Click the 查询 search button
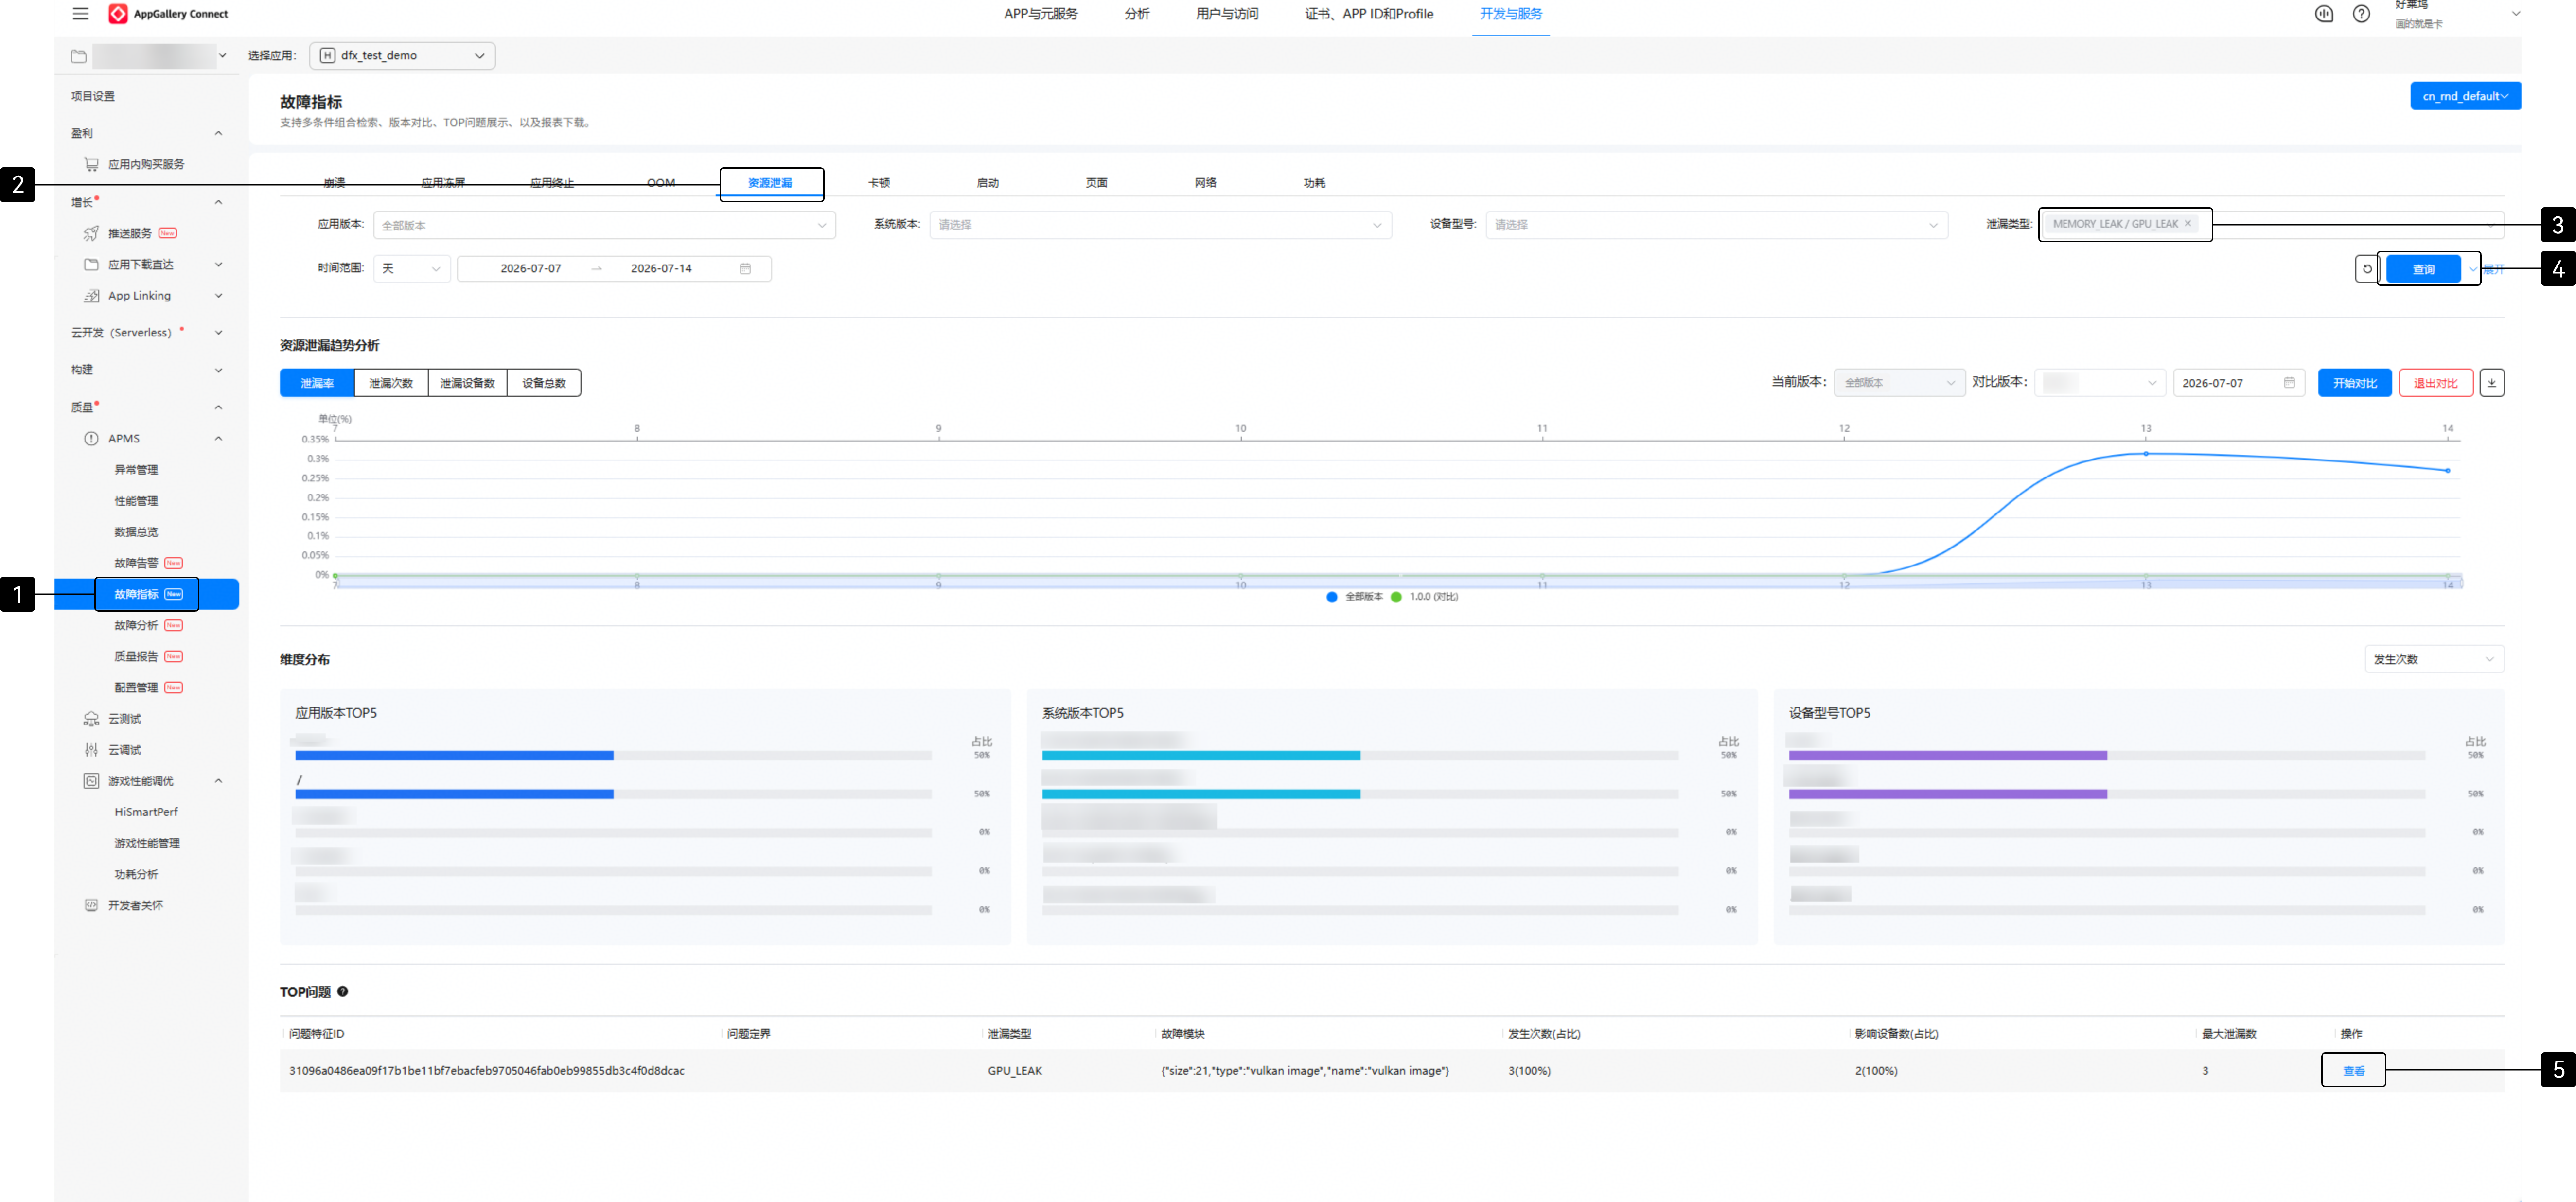 click(2423, 269)
